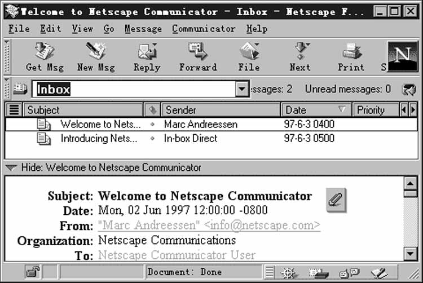The height and width of the screenshot is (283, 423).
Task: Click the Unread messages: 0 counter
Action: [x=348, y=89]
